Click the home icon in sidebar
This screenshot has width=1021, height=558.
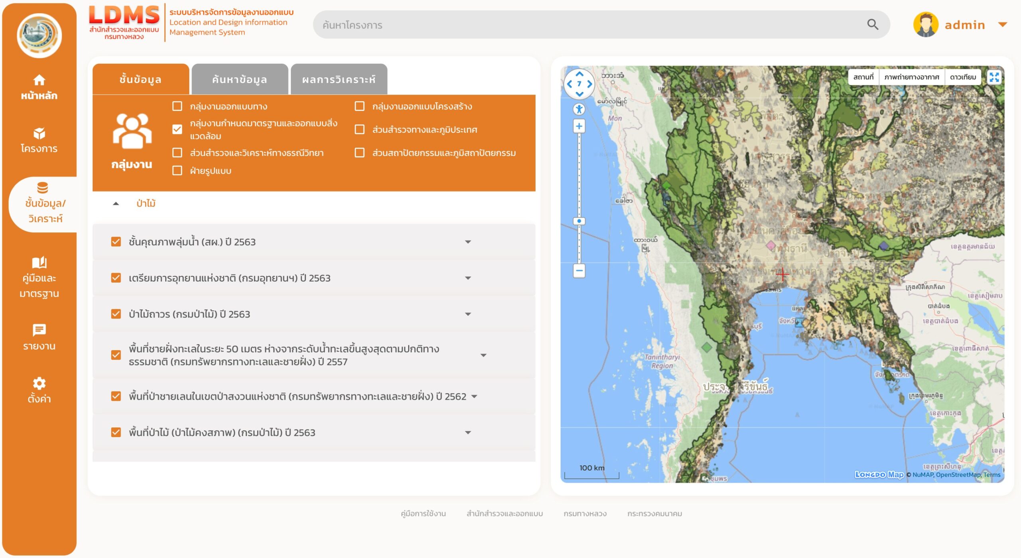[39, 80]
